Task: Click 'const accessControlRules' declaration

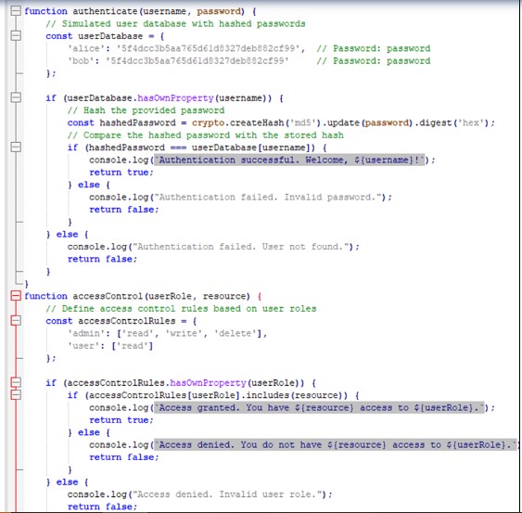Action: click(x=110, y=321)
